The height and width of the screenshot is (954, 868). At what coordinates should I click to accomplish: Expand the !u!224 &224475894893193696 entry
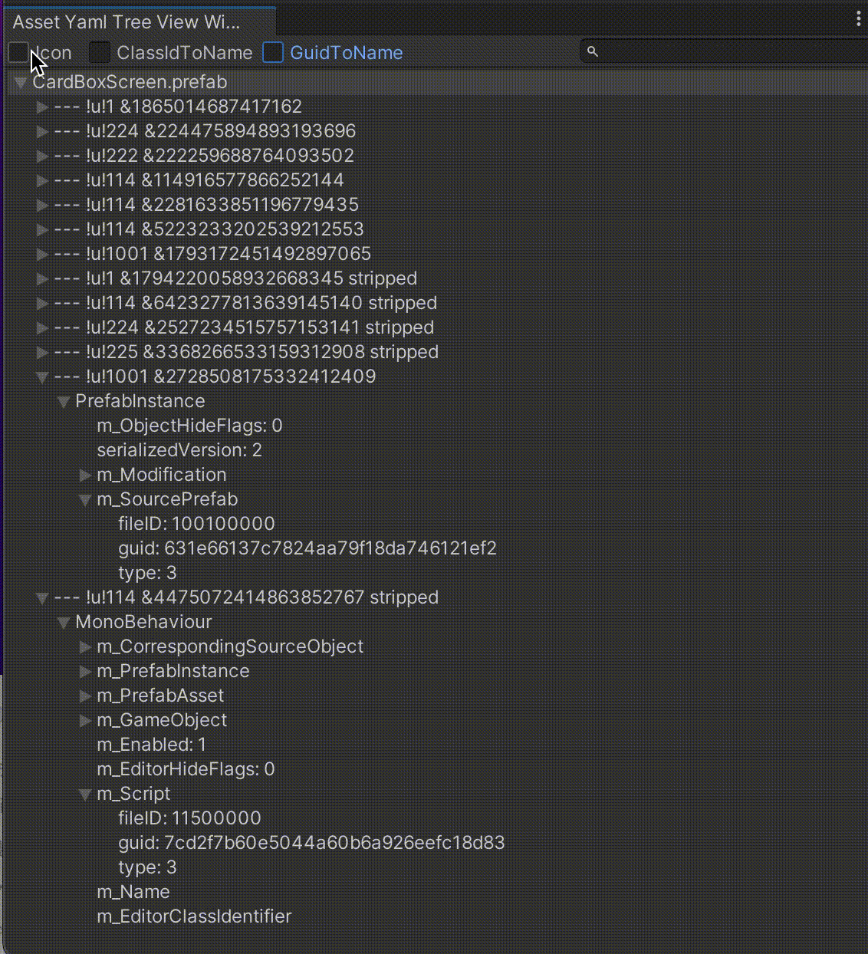43,132
